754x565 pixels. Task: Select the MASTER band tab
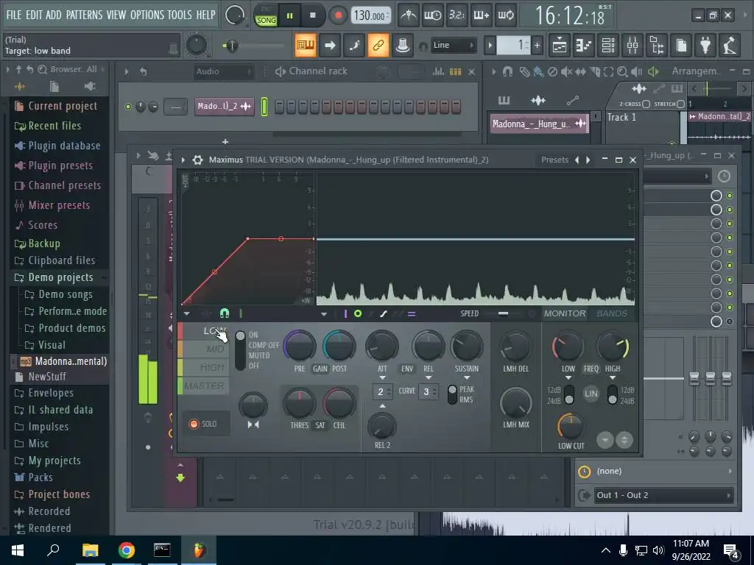(203, 385)
